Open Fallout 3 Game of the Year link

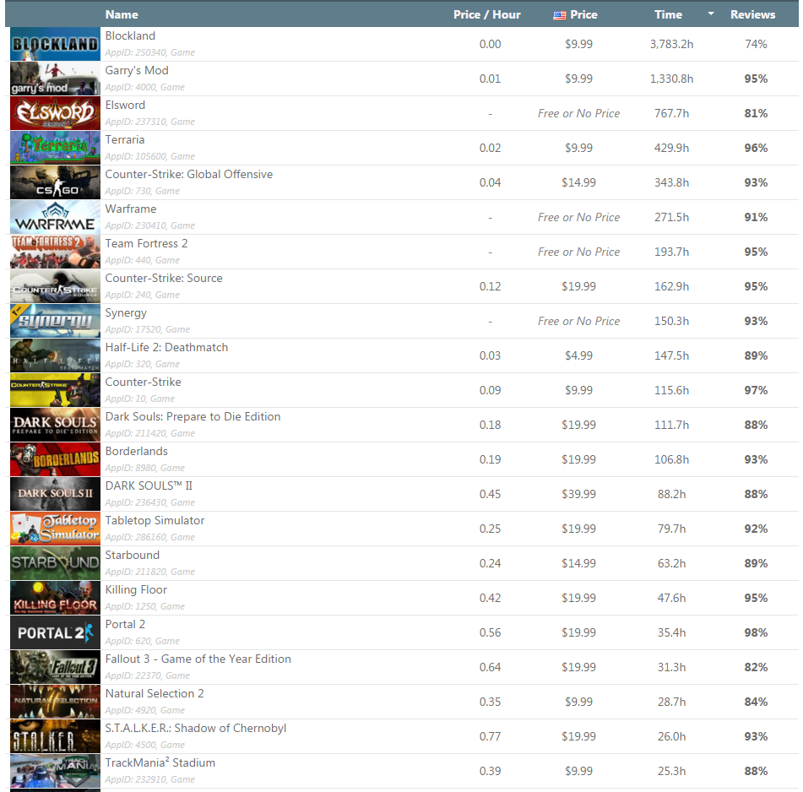[198, 659]
